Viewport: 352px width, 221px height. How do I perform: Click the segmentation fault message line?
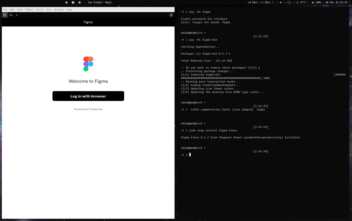point(228,110)
